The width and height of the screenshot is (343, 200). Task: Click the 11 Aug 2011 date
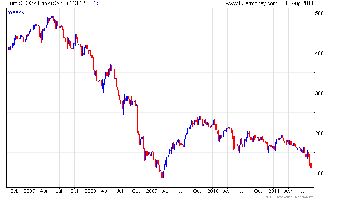click(299, 3)
